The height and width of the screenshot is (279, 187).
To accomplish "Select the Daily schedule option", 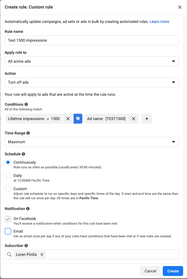I will [x=8, y=176].
